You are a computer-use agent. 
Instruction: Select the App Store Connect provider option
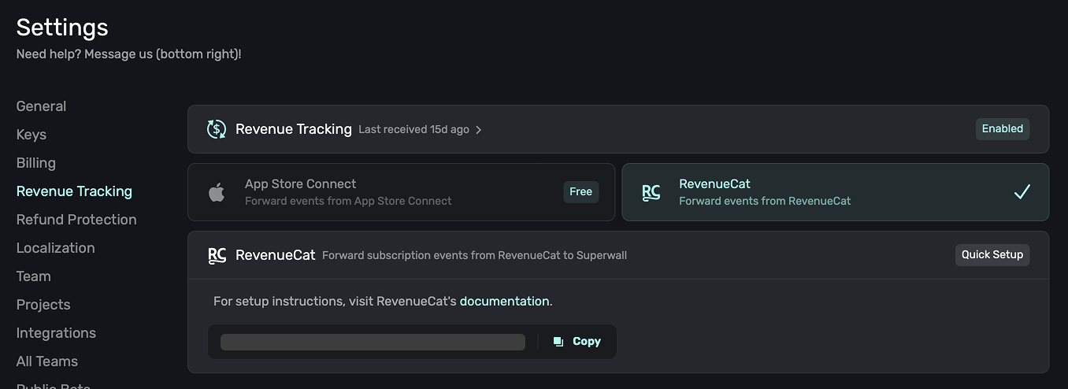point(401,192)
